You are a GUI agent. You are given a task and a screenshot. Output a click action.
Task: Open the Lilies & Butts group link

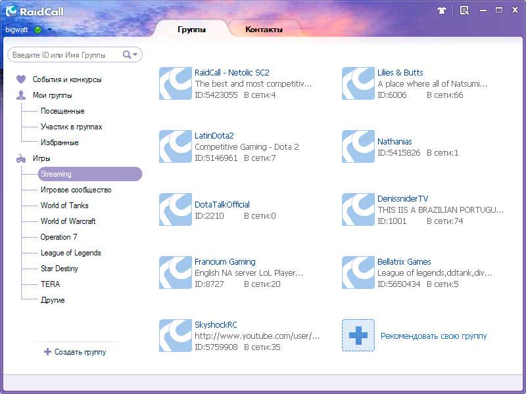tap(400, 72)
